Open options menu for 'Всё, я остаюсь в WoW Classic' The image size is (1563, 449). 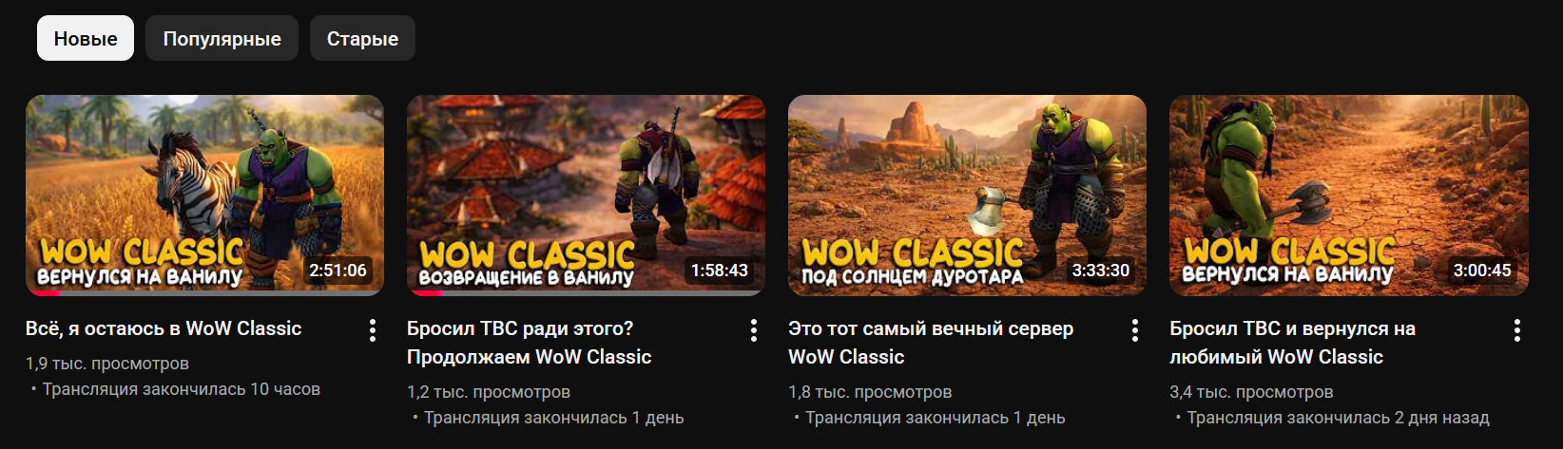pyautogui.click(x=373, y=329)
